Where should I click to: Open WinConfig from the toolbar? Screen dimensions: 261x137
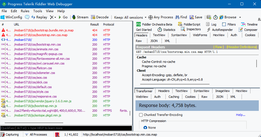11,17
